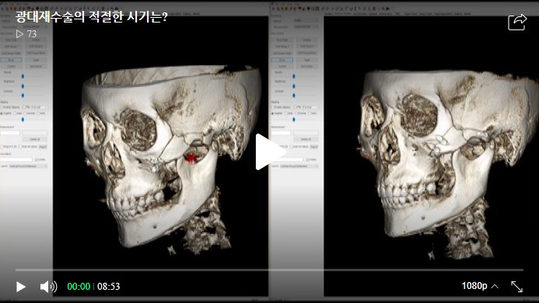Enter fullscreen with the diagonal arrows icon

pyautogui.click(x=516, y=287)
